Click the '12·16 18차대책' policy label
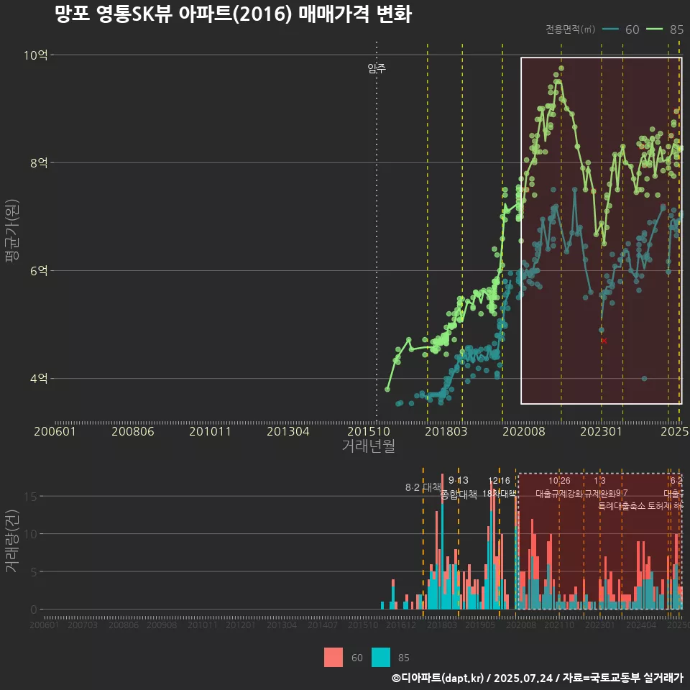Screen dimensions: 690x690 click(x=499, y=487)
